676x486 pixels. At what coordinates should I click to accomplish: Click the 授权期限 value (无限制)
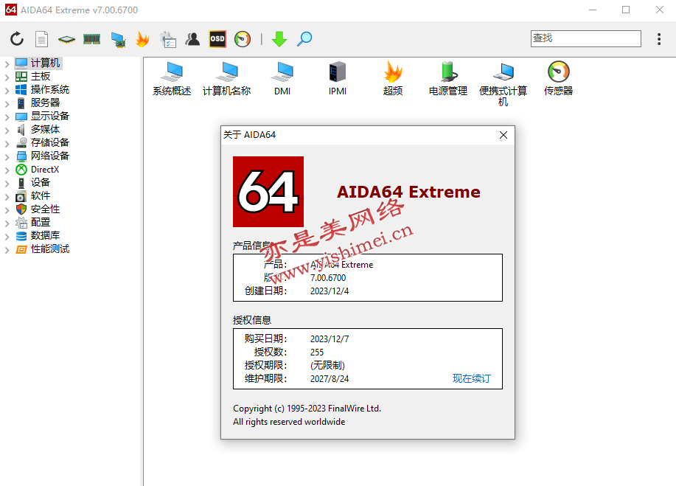tap(327, 365)
